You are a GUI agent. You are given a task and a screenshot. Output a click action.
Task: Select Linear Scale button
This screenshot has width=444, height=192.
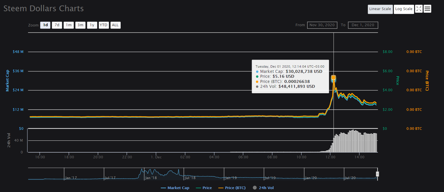380,9
